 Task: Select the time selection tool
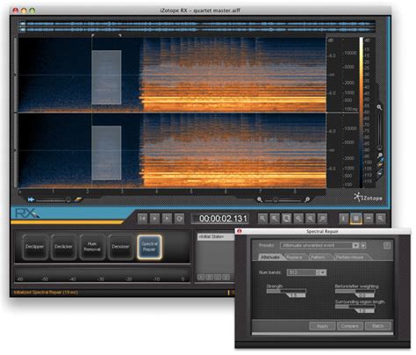[x=344, y=219]
